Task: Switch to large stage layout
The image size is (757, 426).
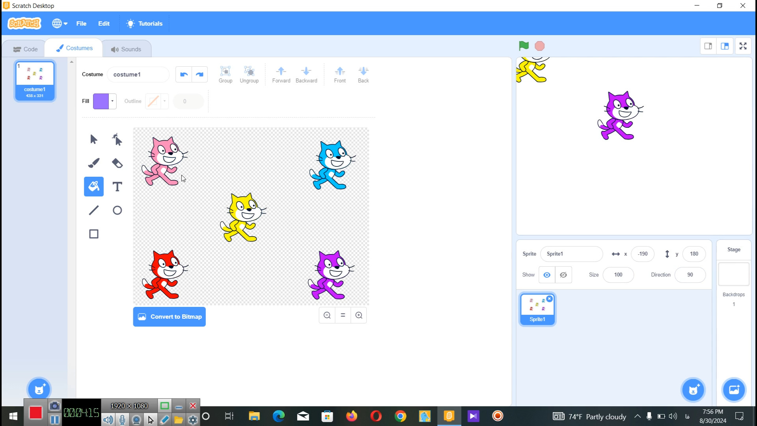Action: pyautogui.click(x=725, y=46)
